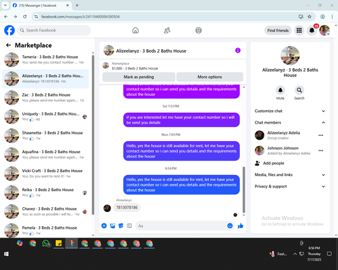This screenshot has height=270, width=338.
Task: Collapse the Chat members section
Action: click(x=290, y=123)
